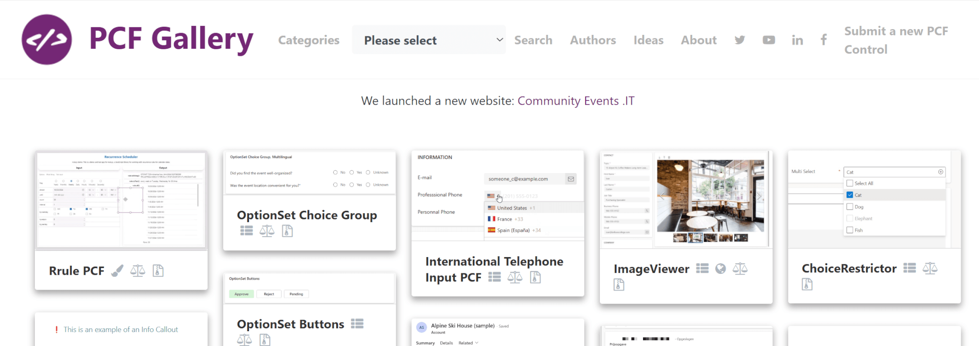Expand the Please select categories dropdown
Viewport: 979px width, 346px height.
click(x=429, y=40)
